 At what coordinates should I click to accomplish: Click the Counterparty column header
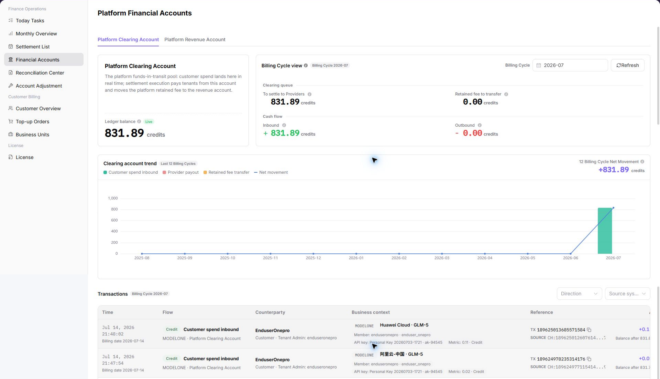click(x=270, y=312)
